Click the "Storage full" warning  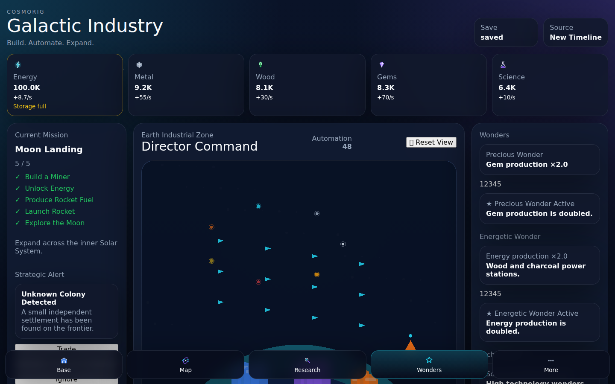[x=29, y=106]
